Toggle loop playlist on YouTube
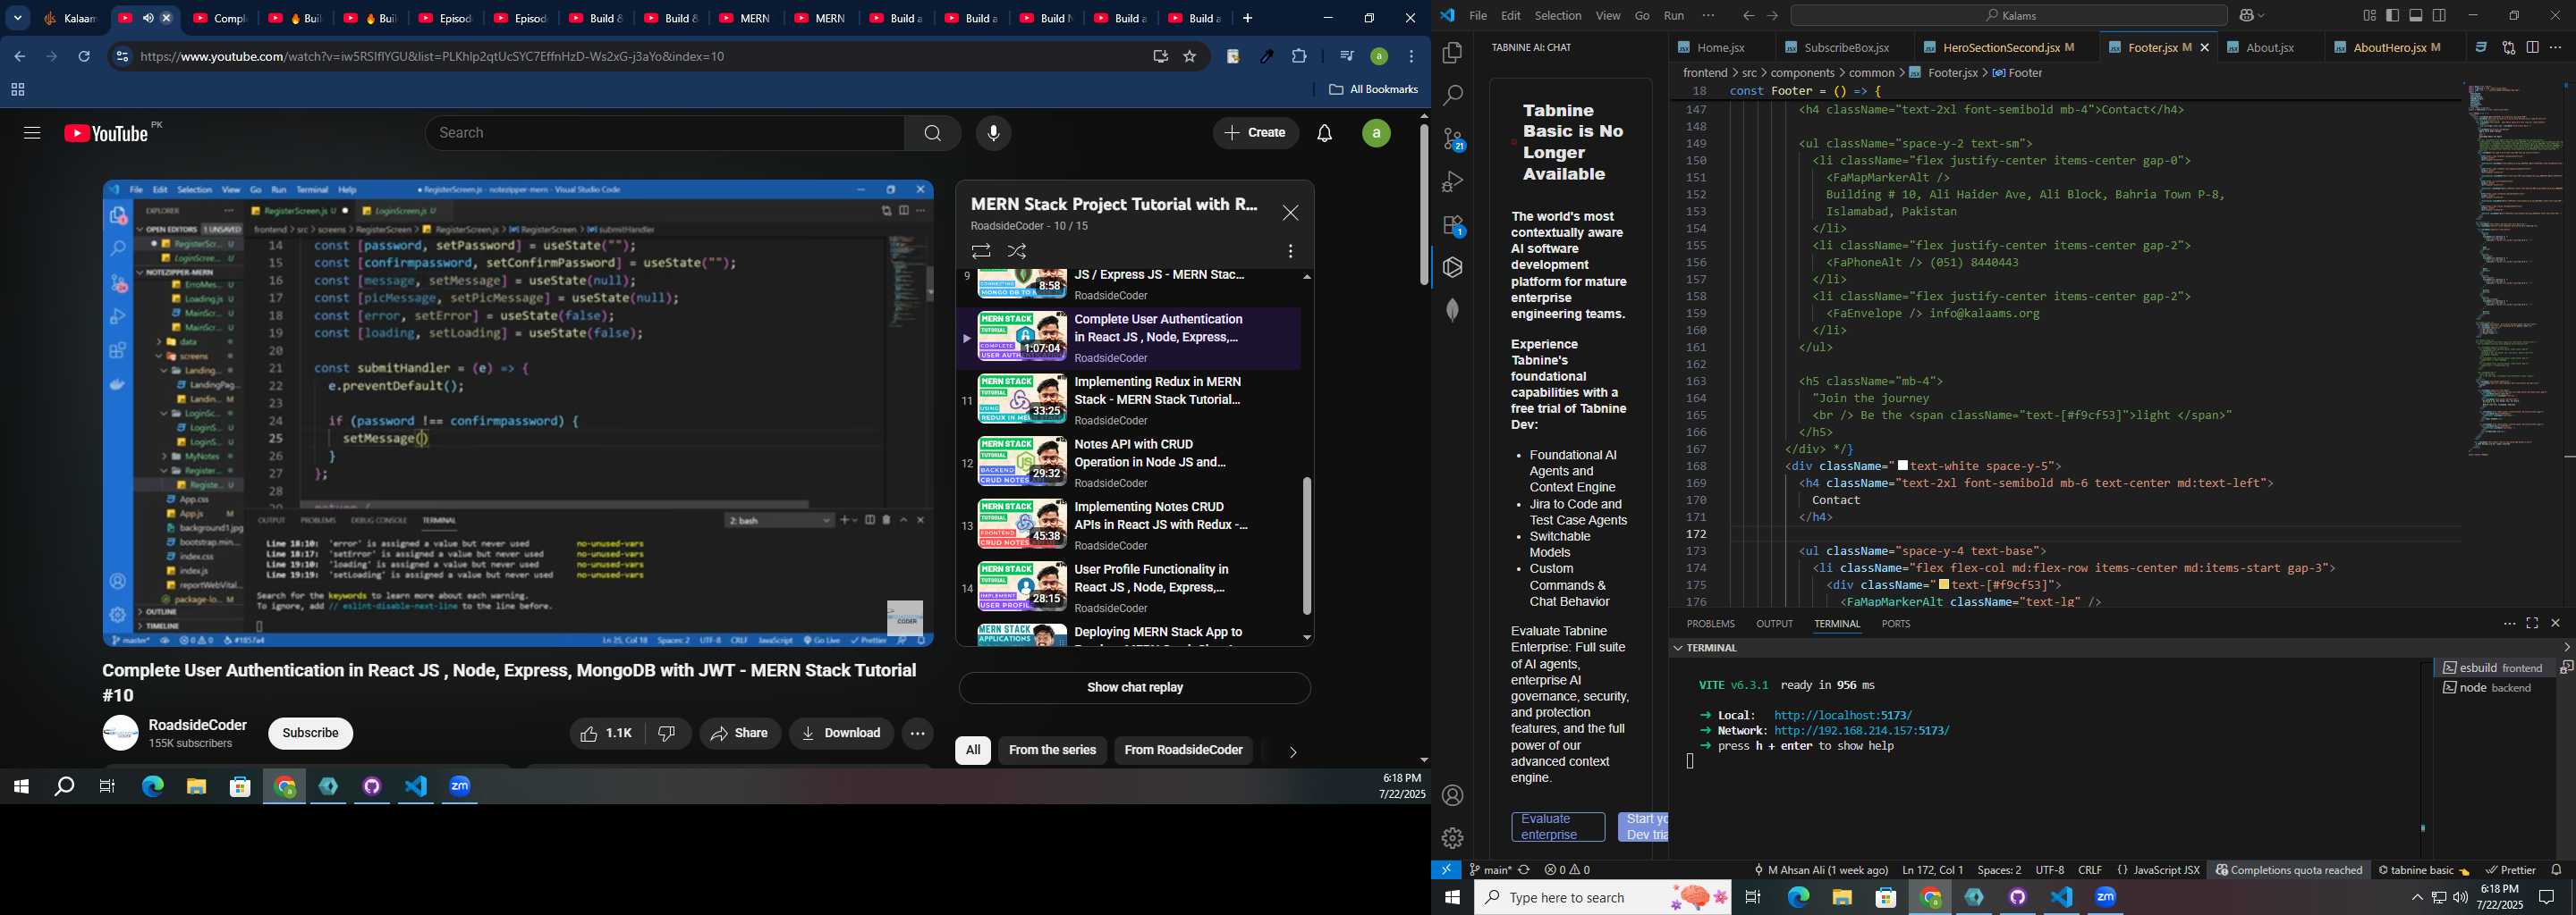This screenshot has height=915, width=2576. [x=980, y=252]
